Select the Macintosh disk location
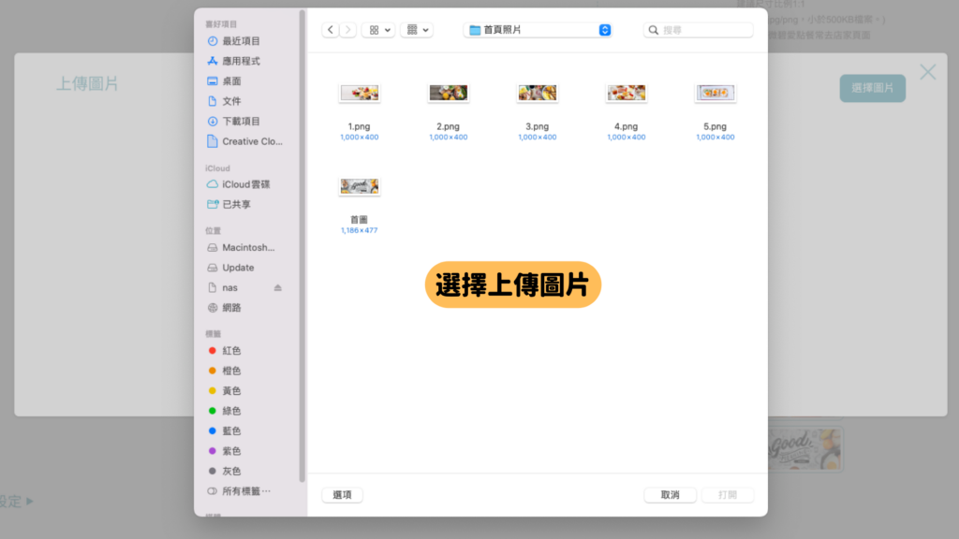The height and width of the screenshot is (539, 959). pos(247,247)
